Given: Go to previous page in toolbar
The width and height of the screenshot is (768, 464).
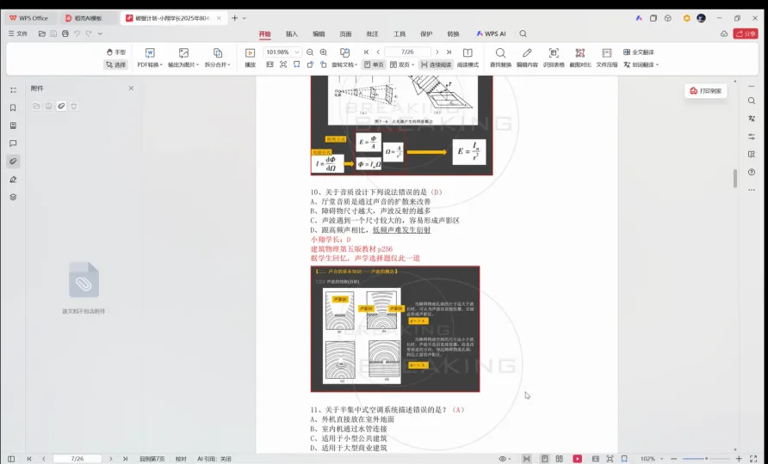Looking at the screenshot, I should click(378, 52).
